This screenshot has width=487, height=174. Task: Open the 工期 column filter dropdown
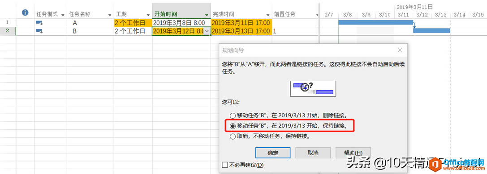(x=148, y=15)
